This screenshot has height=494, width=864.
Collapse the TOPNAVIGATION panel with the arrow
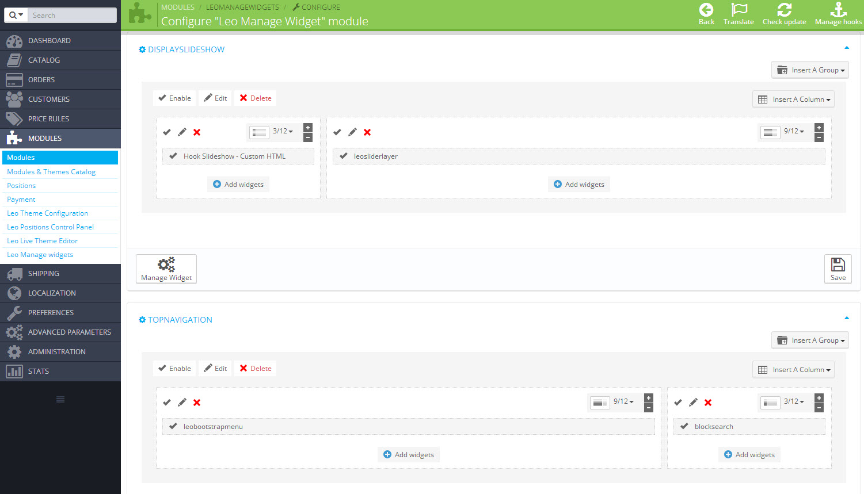pos(847,318)
